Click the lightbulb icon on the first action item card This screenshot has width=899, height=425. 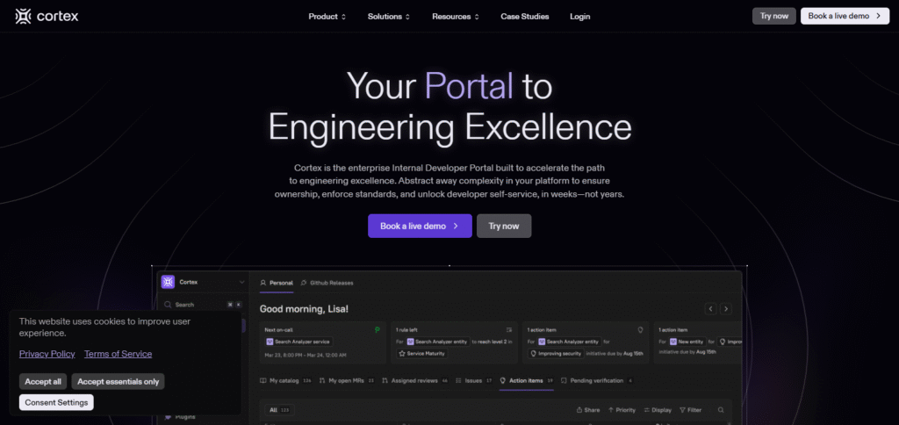640,330
